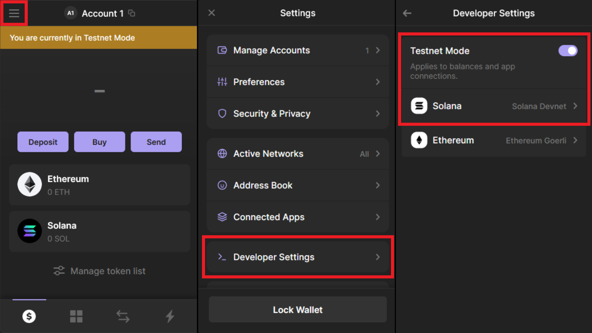Click the Lock Wallet button

(x=298, y=310)
